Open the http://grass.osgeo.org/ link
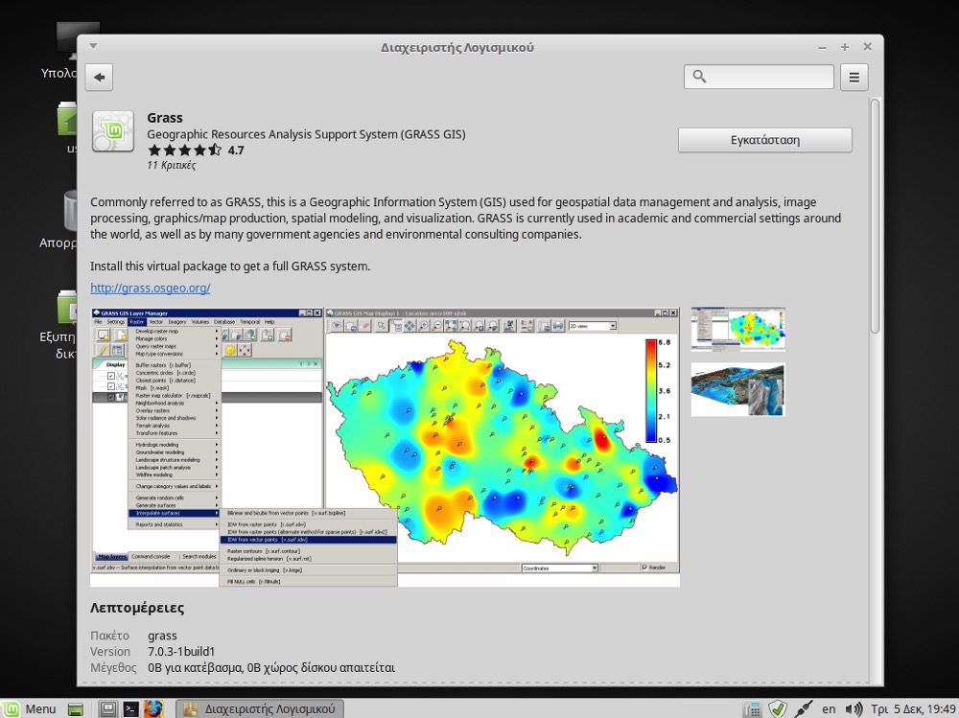Screen dimensions: 959x718 click(151, 288)
